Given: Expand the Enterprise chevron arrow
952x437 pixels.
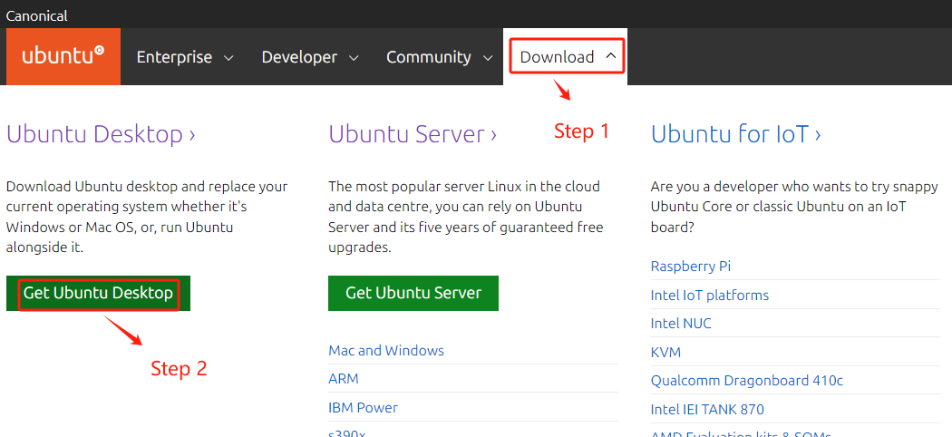Looking at the screenshot, I should click(228, 58).
